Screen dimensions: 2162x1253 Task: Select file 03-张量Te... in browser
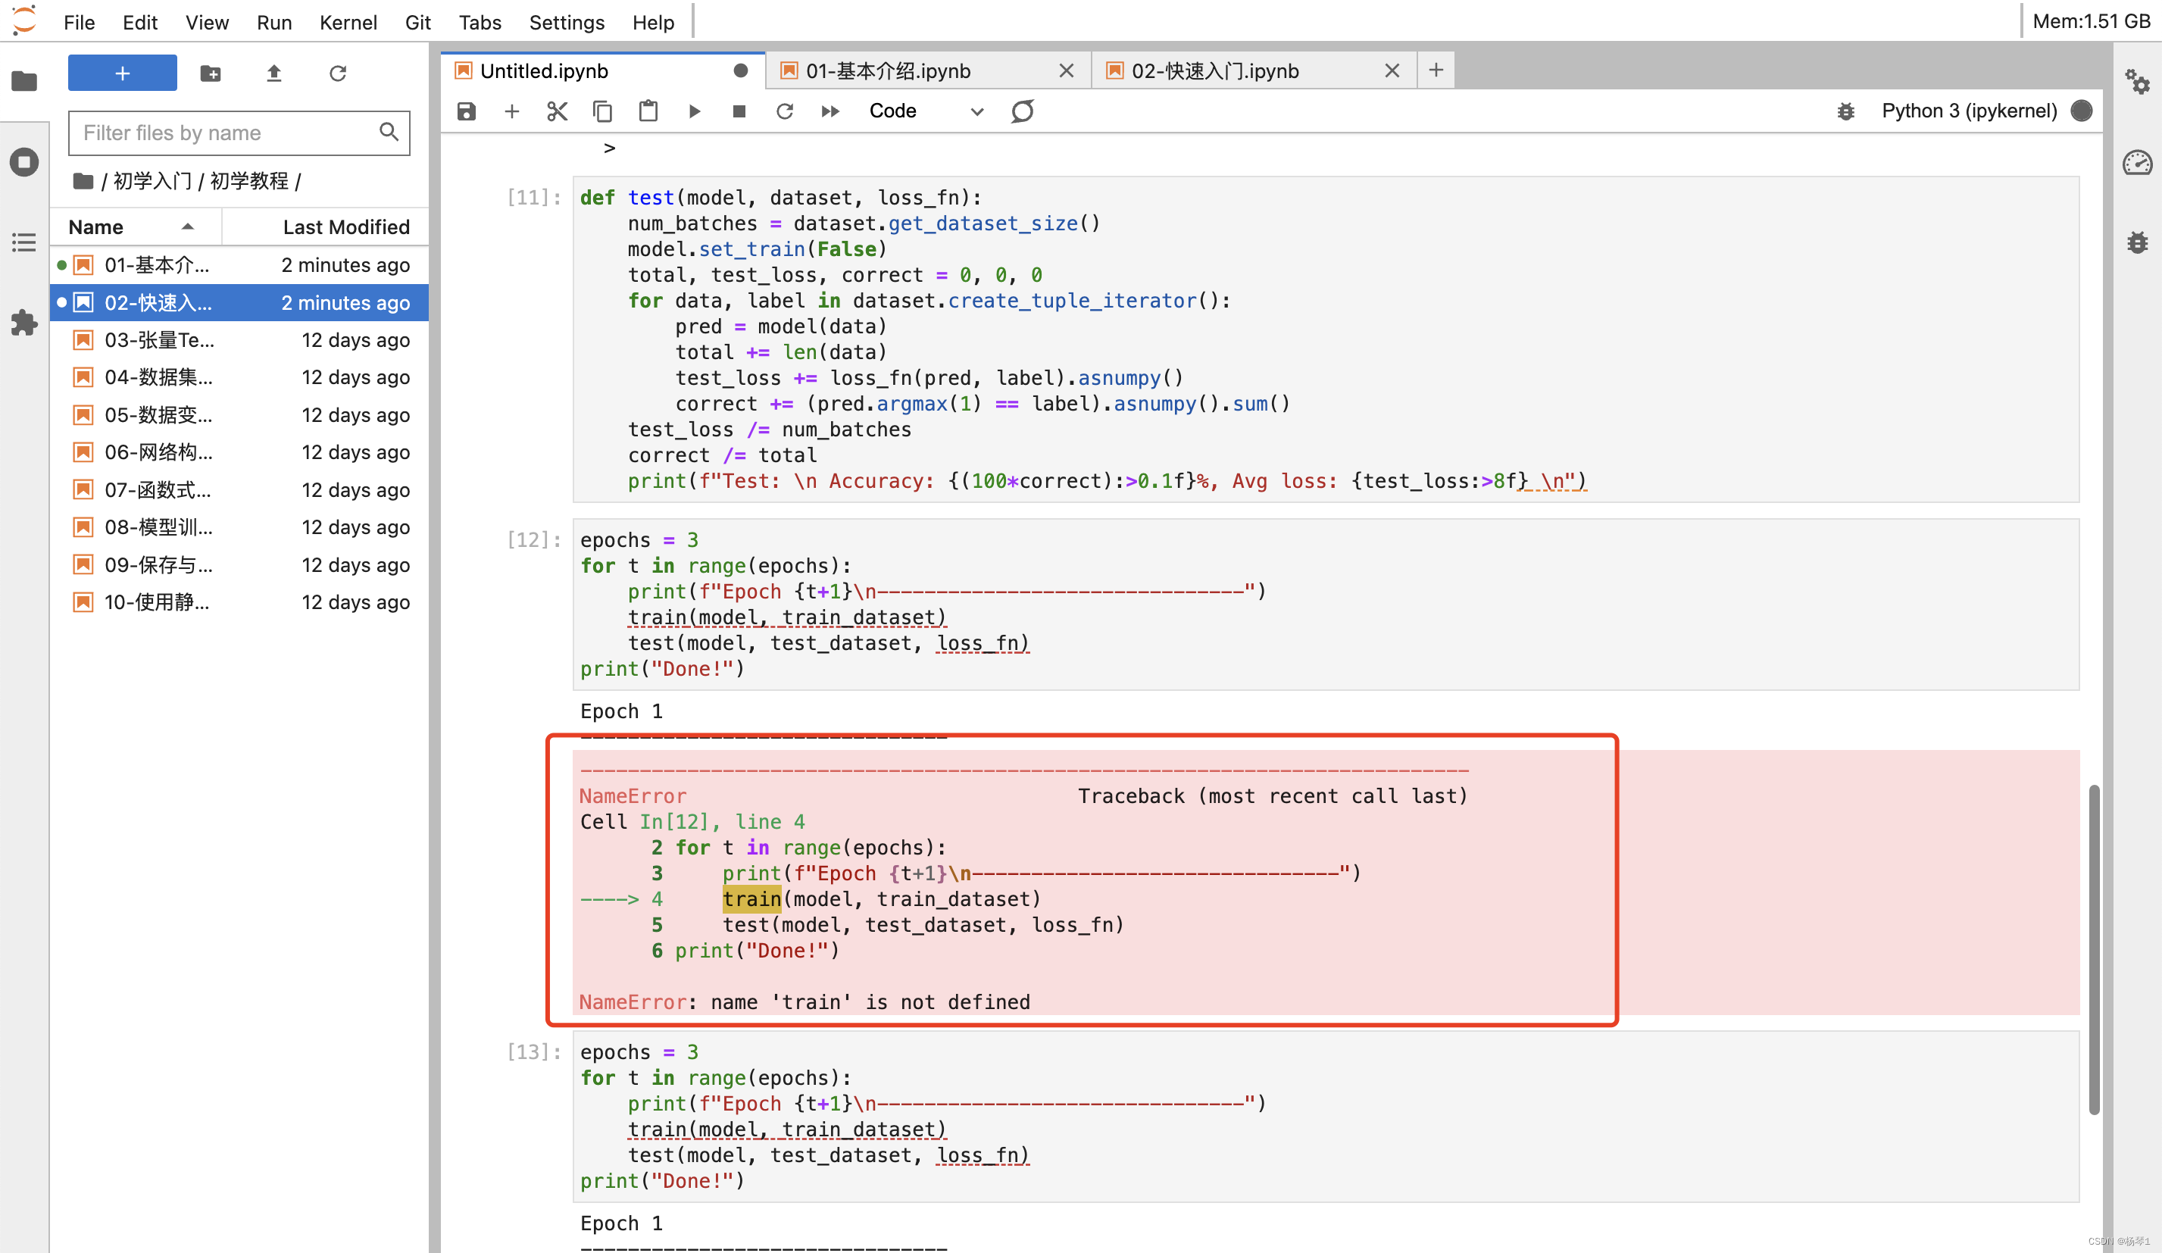point(239,341)
